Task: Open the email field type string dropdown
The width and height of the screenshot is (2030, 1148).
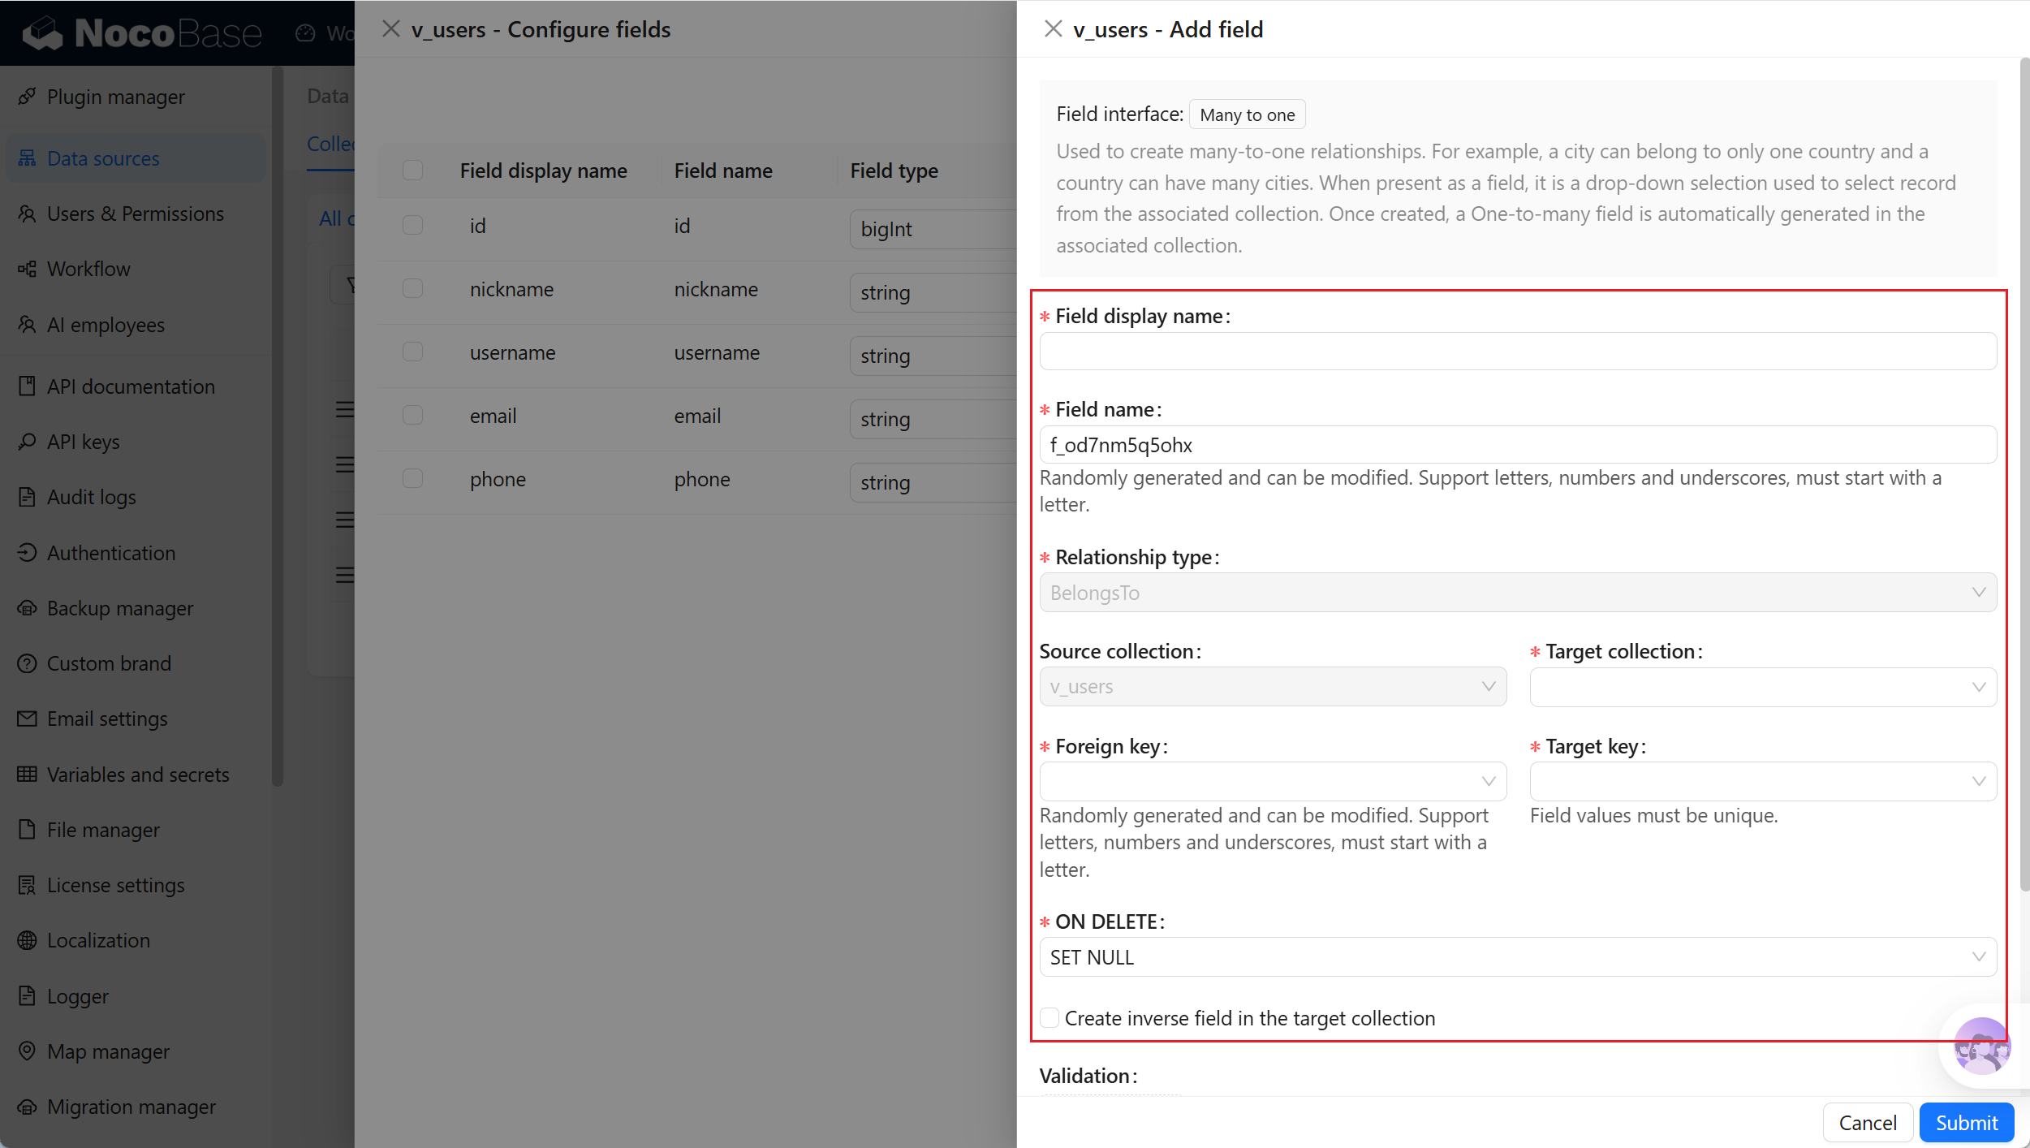Action: coord(933,419)
